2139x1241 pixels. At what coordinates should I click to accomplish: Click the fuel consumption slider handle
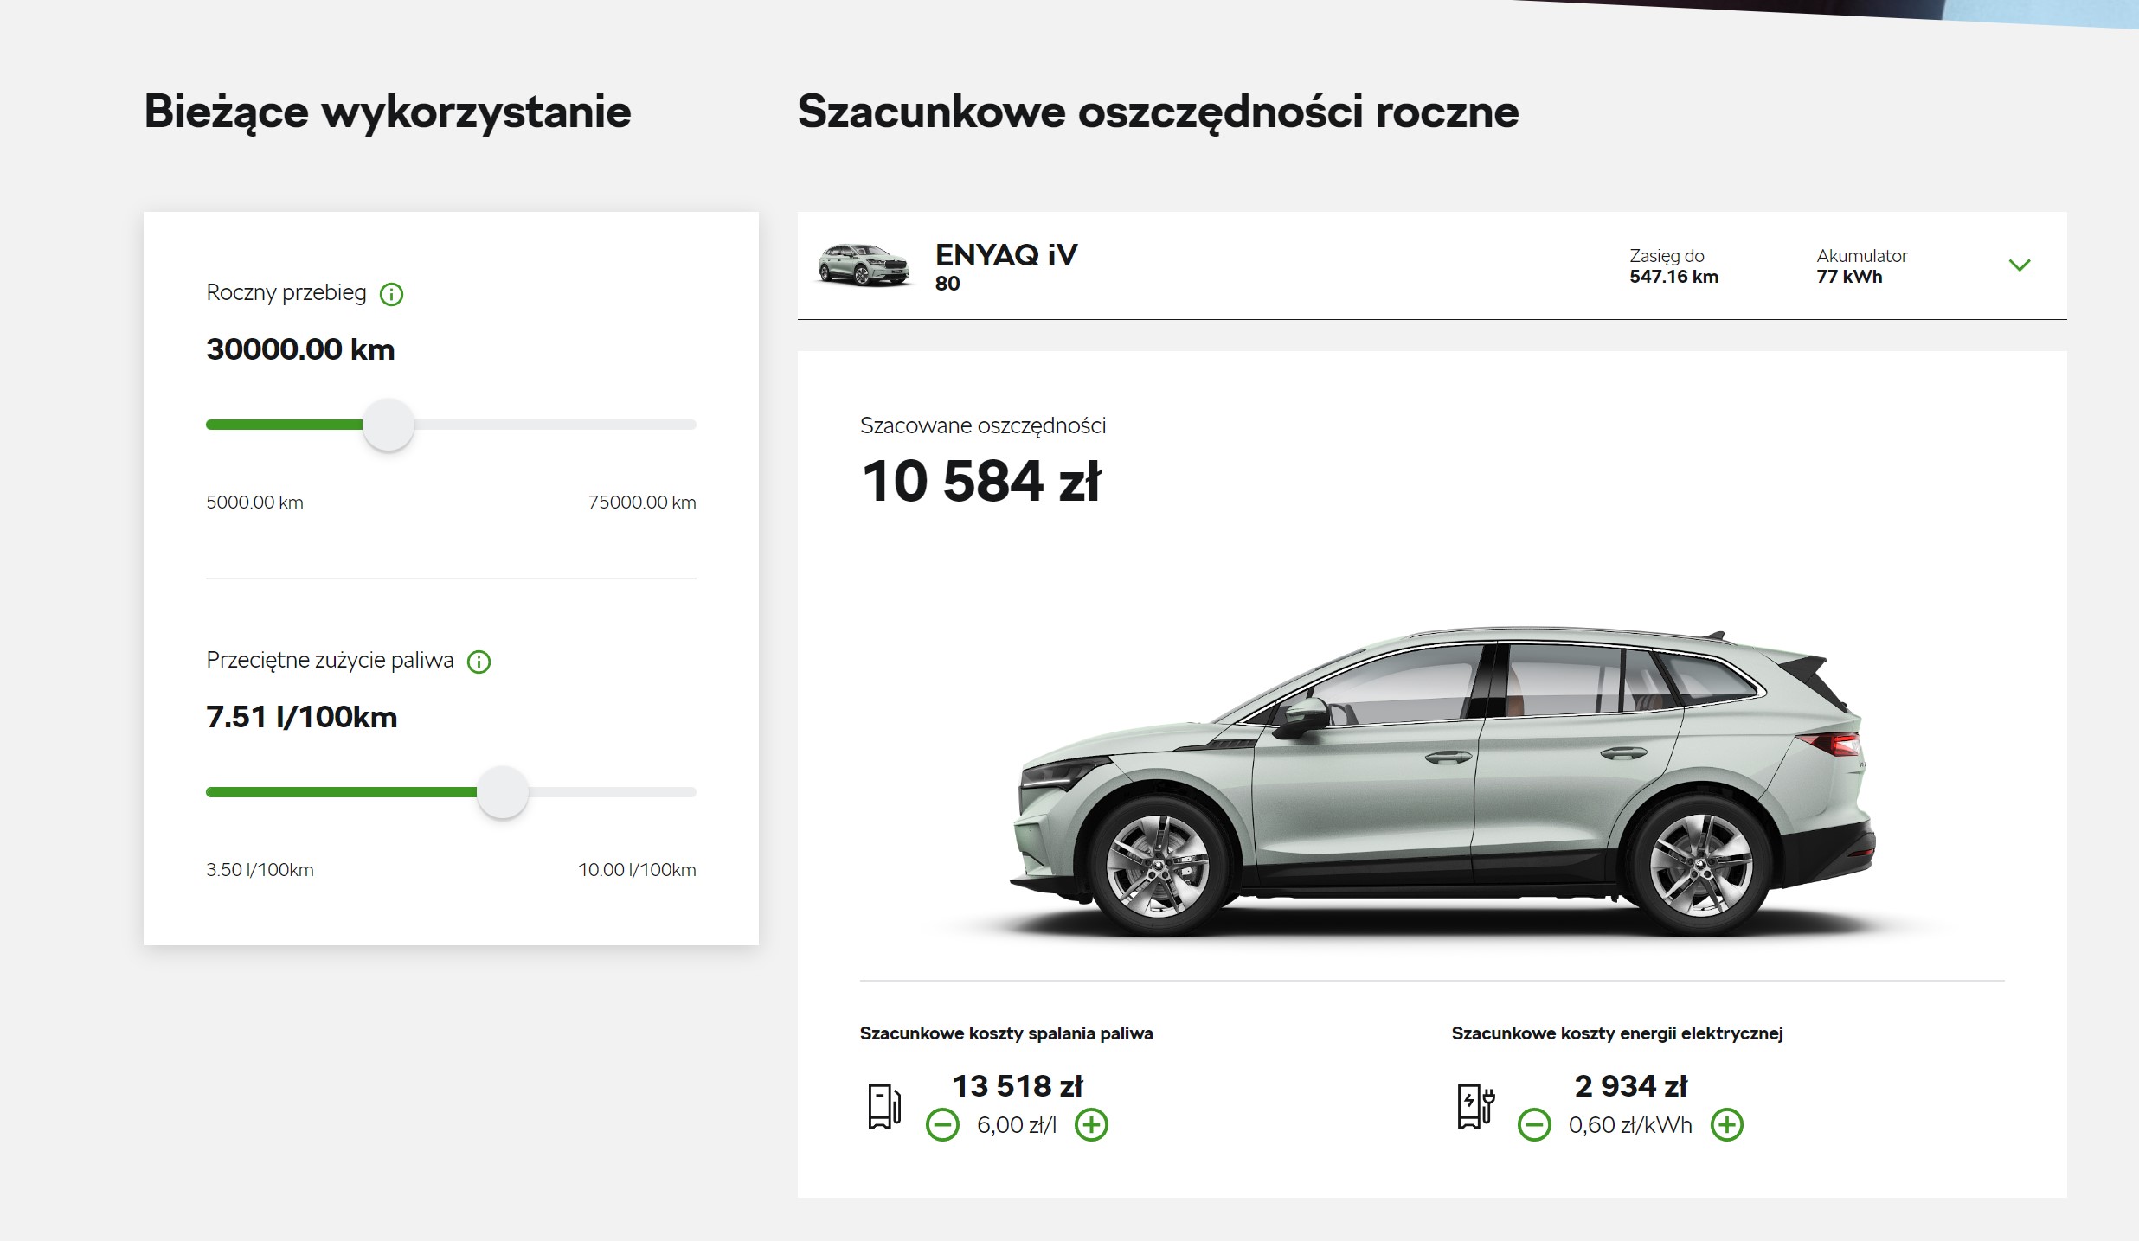[x=503, y=792]
